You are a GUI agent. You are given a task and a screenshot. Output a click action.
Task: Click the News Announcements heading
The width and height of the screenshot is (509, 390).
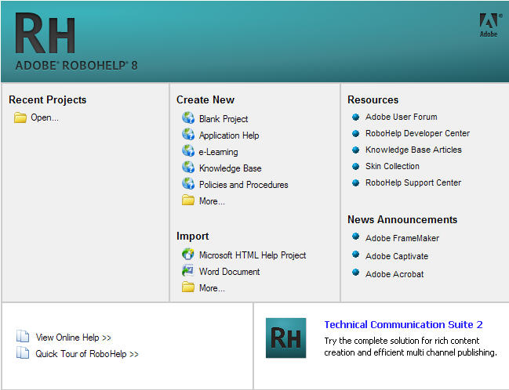[x=402, y=220]
